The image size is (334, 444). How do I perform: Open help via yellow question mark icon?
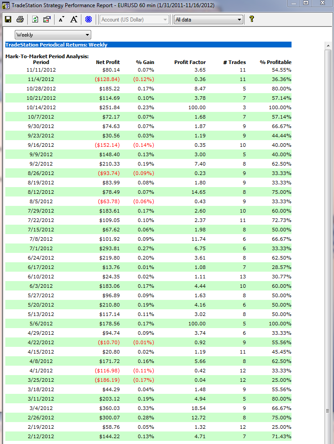tap(252, 19)
